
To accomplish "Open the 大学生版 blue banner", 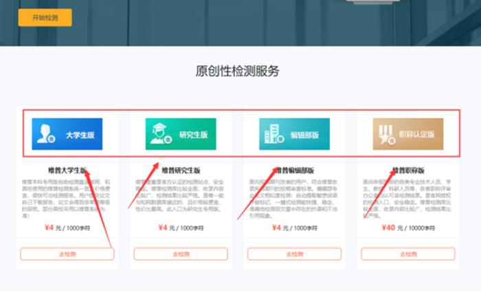I will [x=67, y=134].
